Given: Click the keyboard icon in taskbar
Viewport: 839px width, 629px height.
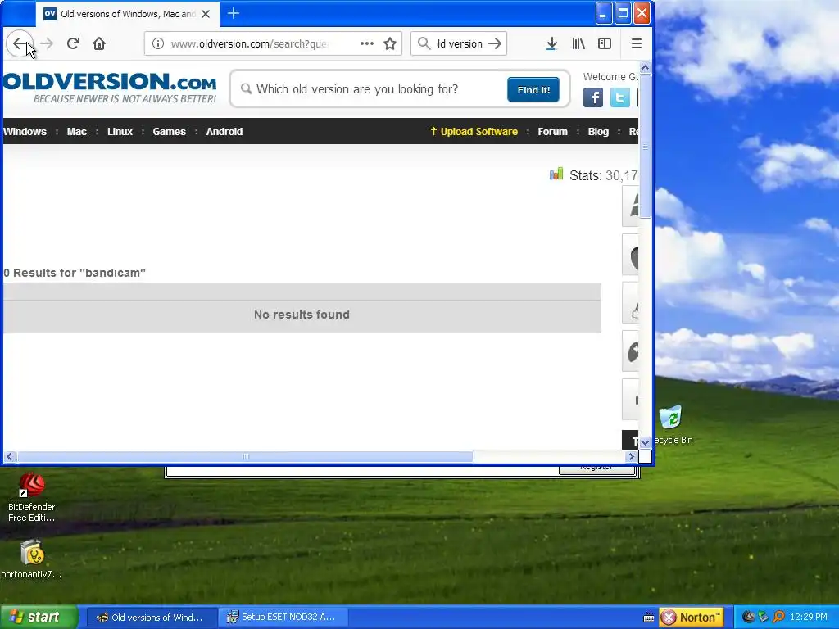Looking at the screenshot, I should [649, 618].
